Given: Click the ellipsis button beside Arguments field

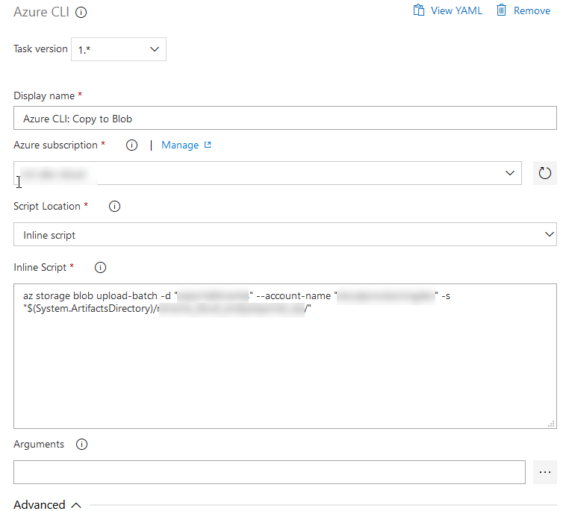Looking at the screenshot, I should tap(544, 472).
